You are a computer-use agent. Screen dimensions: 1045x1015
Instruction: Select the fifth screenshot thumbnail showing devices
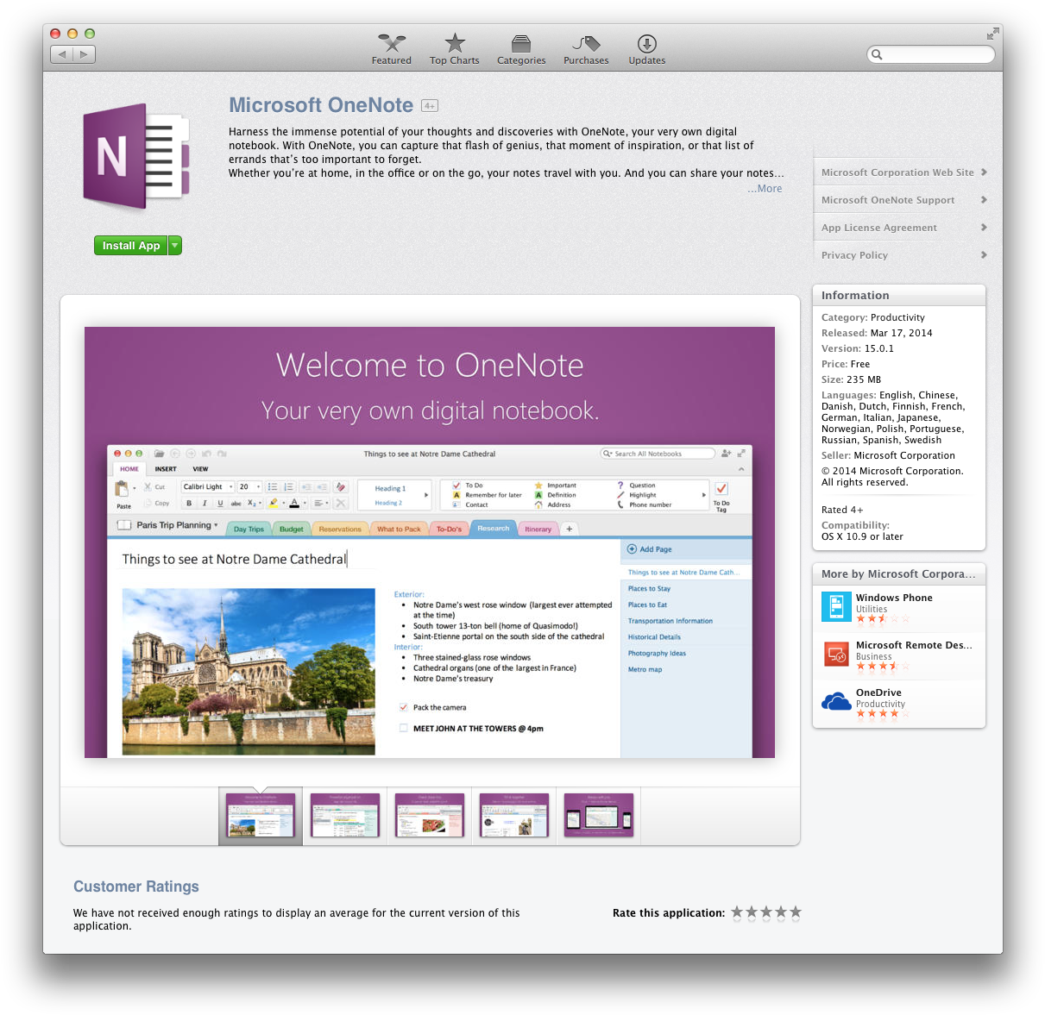(599, 815)
